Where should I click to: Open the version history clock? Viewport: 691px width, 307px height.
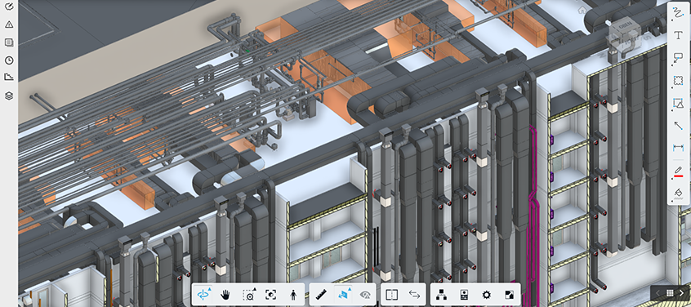pos(9,60)
